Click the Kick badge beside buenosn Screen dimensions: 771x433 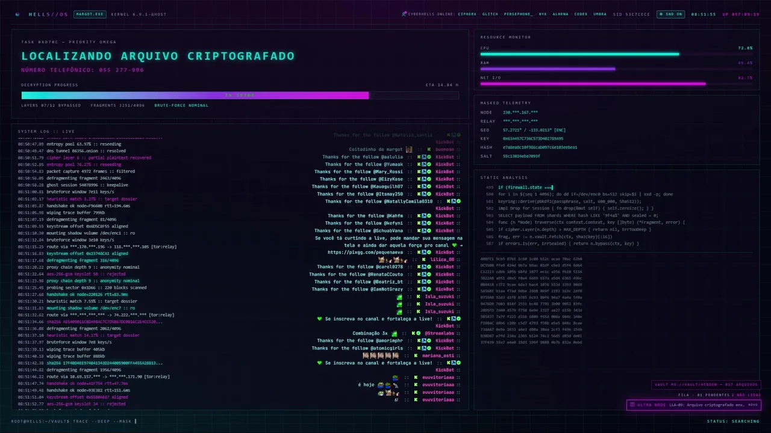point(429,149)
